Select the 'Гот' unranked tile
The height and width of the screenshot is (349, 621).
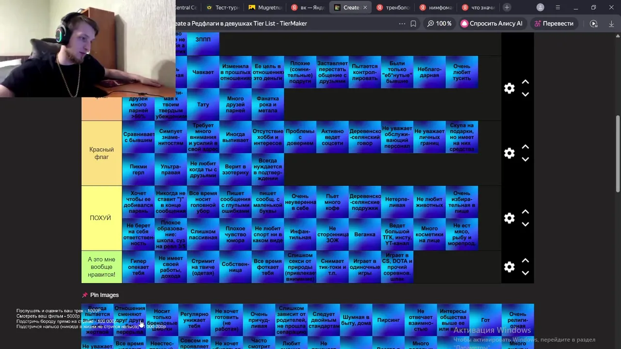[485, 320]
